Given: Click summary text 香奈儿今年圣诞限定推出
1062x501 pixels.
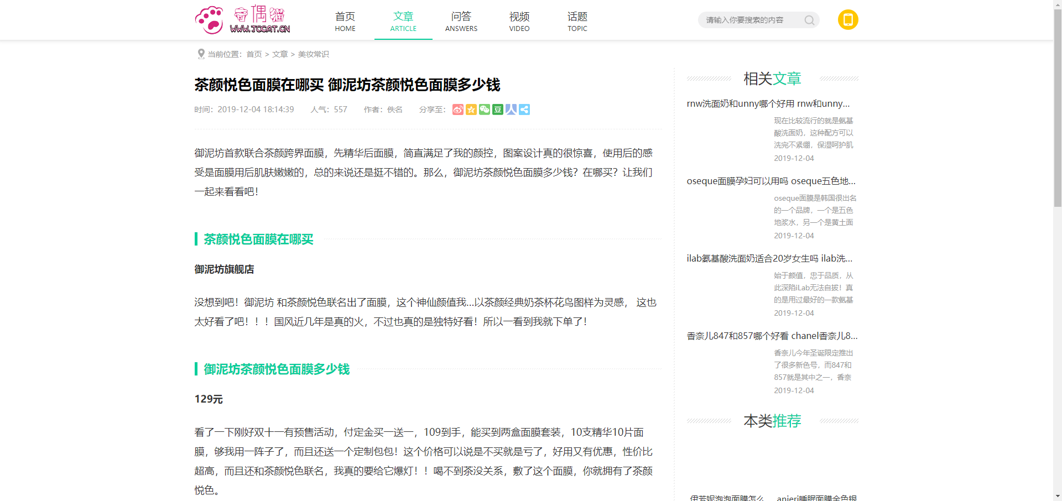Looking at the screenshot, I should pyautogui.click(x=814, y=365).
